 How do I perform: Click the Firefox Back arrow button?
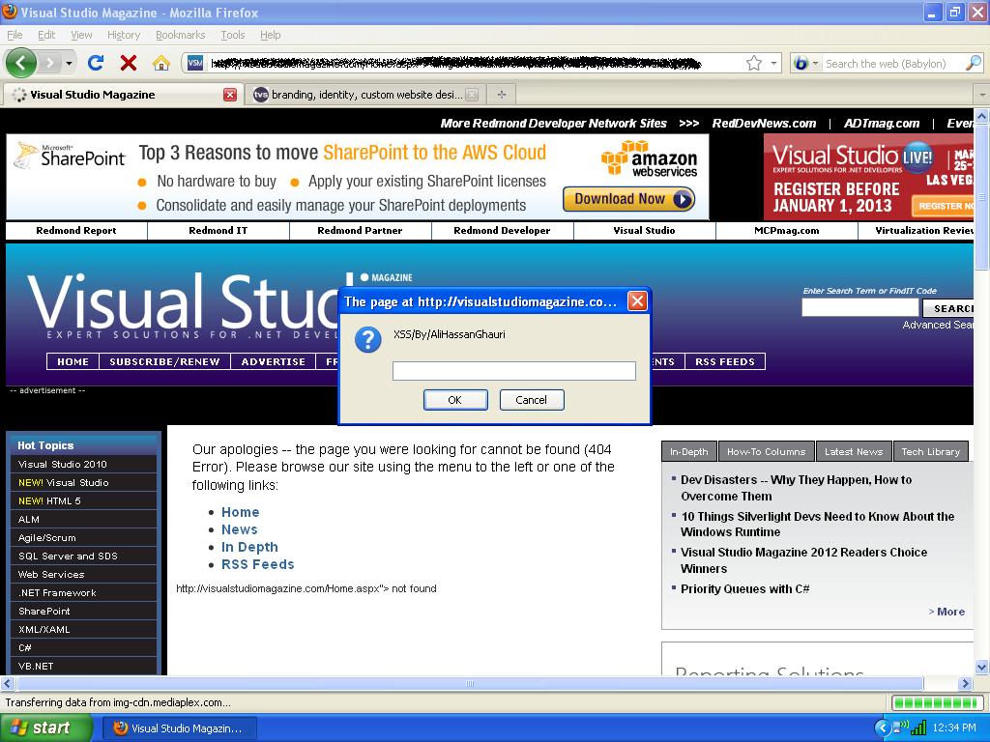pos(21,63)
